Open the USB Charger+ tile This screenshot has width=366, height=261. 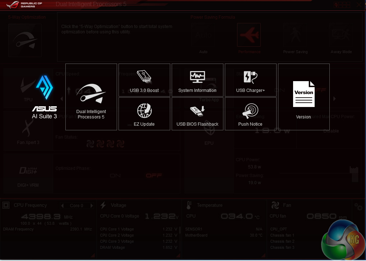(x=251, y=80)
